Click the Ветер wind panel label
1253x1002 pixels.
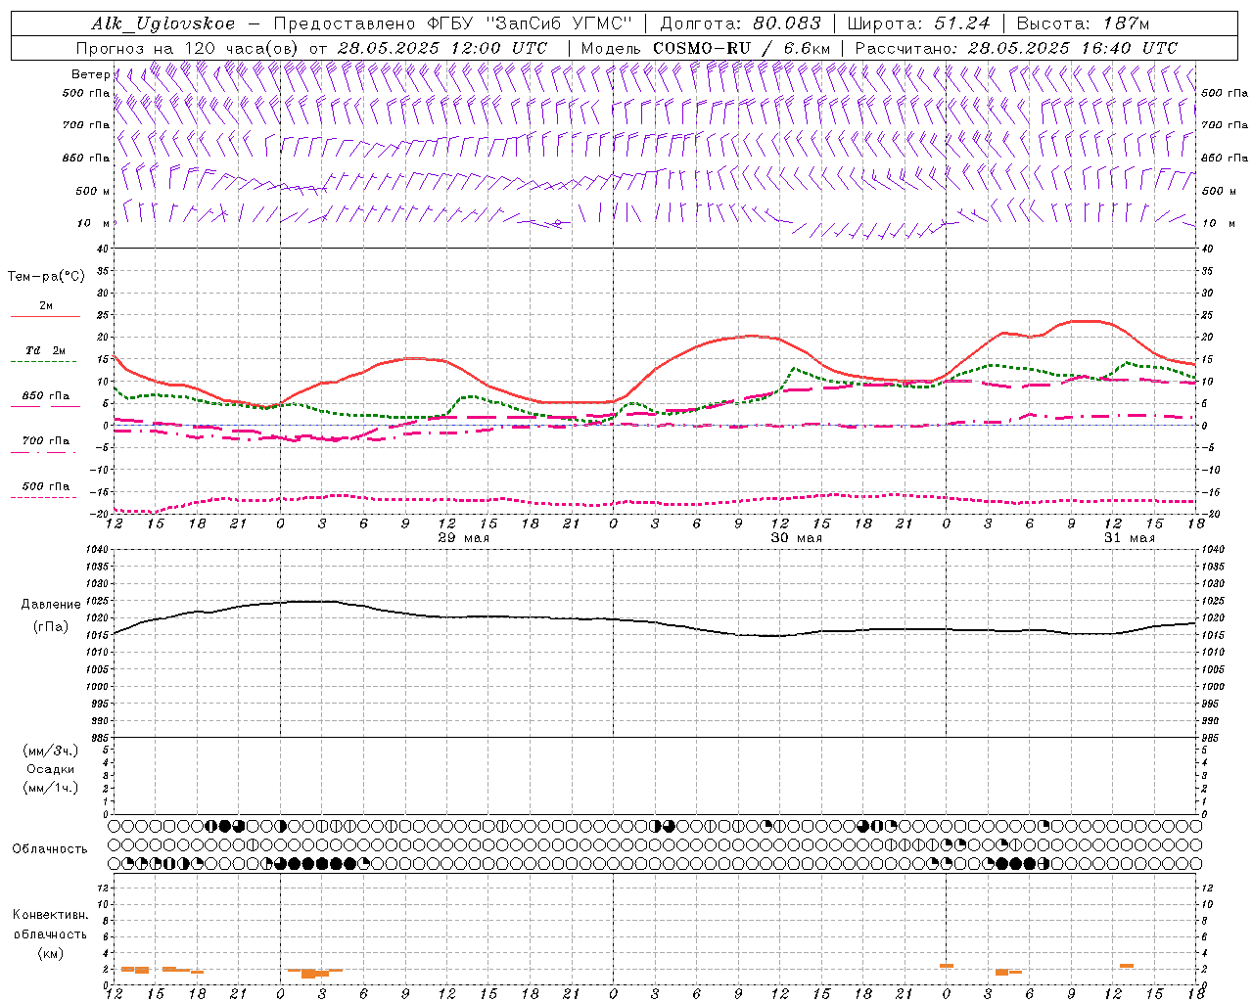pyautogui.click(x=90, y=74)
